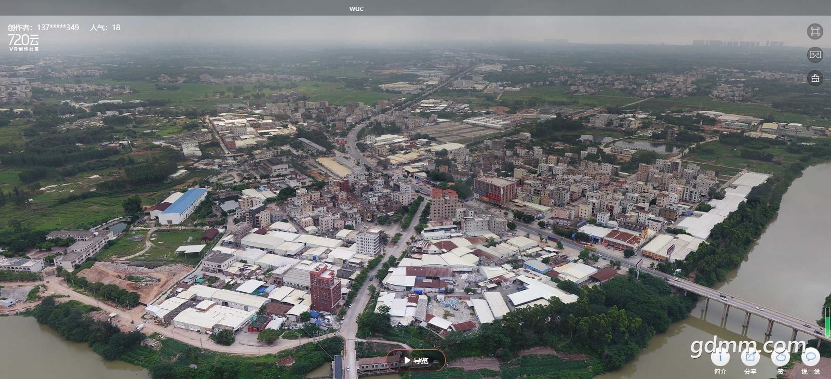The height and width of the screenshot is (379, 831).
Task: Switch to VR glasses mode
Action: click(815, 55)
